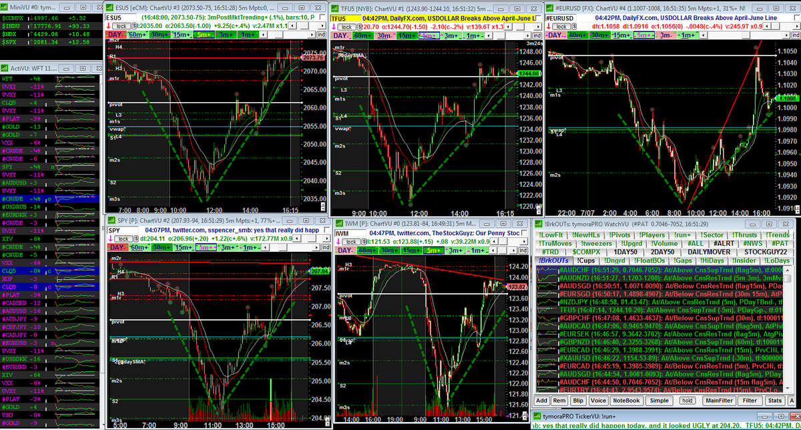
Task: Click the Filter button in WatchVU
Action: point(750,401)
